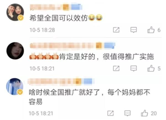Like the comment with 20 likes
The image size is (166, 120).
tap(144, 113)
